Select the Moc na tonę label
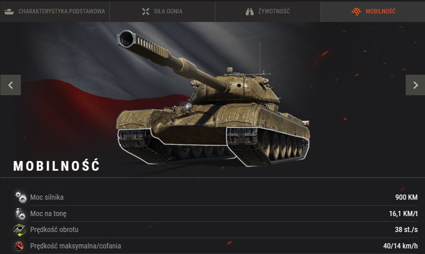Image resolution: width=425 pixels, height=254 pixels. tap(48, 213)
